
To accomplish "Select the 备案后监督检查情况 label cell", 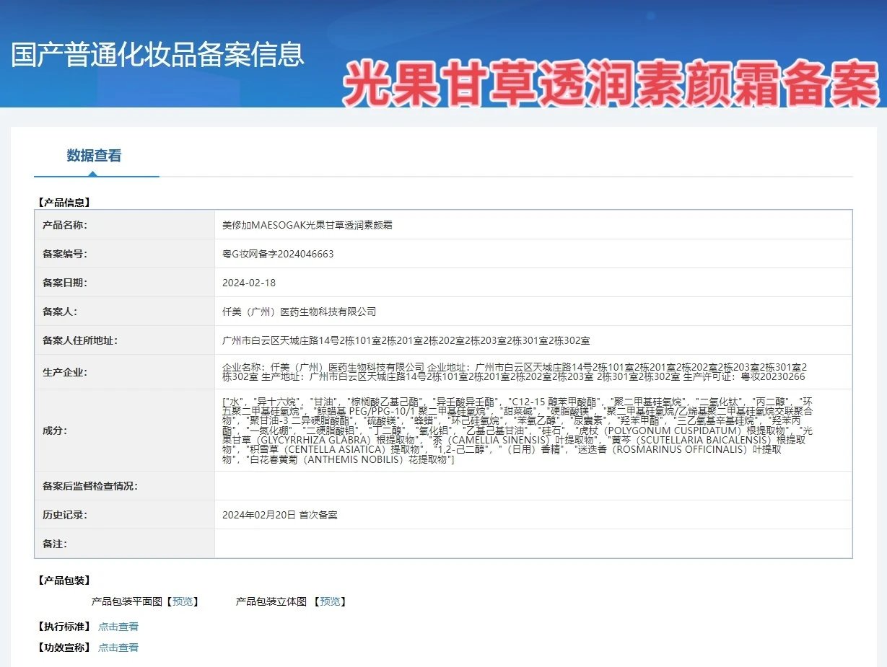I will [125, 486].
